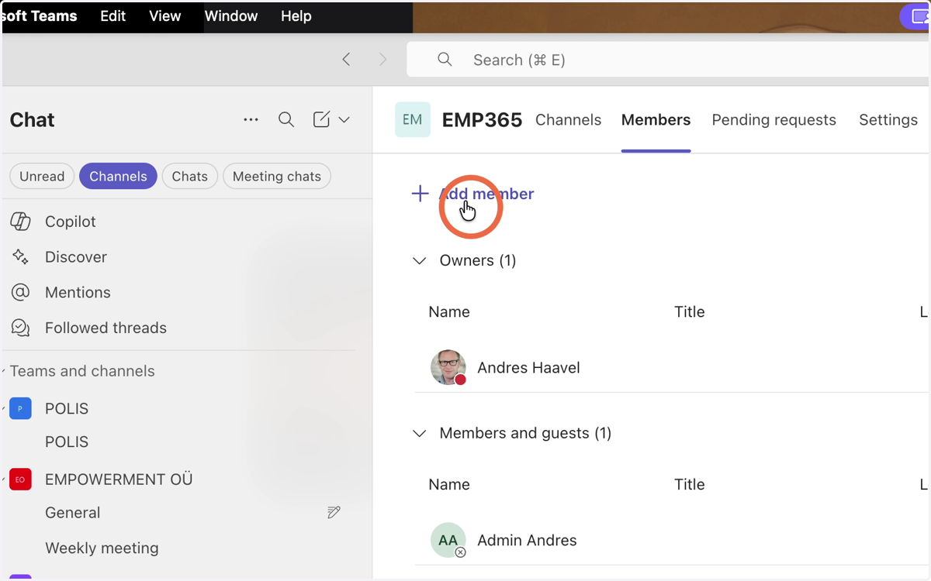Open Chat more options ellipsis
Screen dimensions: 931x581
pyautogui.click(x=251, y=120)
